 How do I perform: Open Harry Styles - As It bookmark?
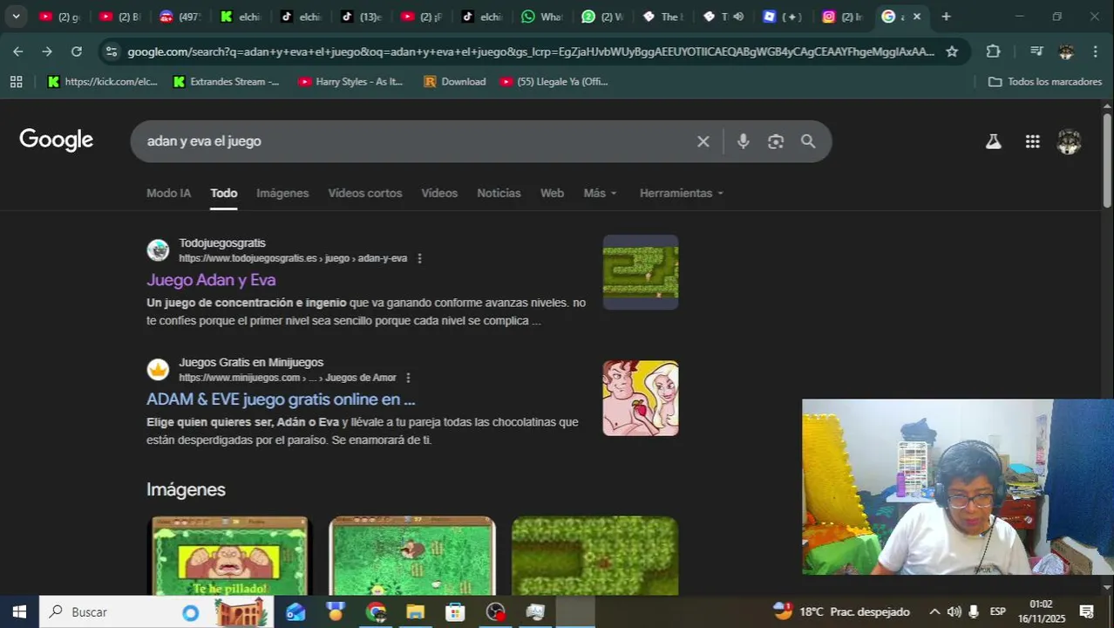(350, 81)
